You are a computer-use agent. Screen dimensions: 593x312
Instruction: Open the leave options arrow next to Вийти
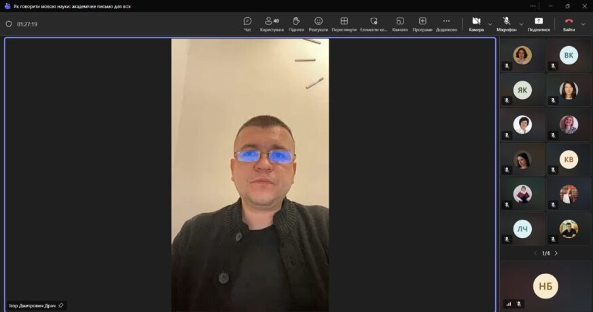(x=583, y=24)
